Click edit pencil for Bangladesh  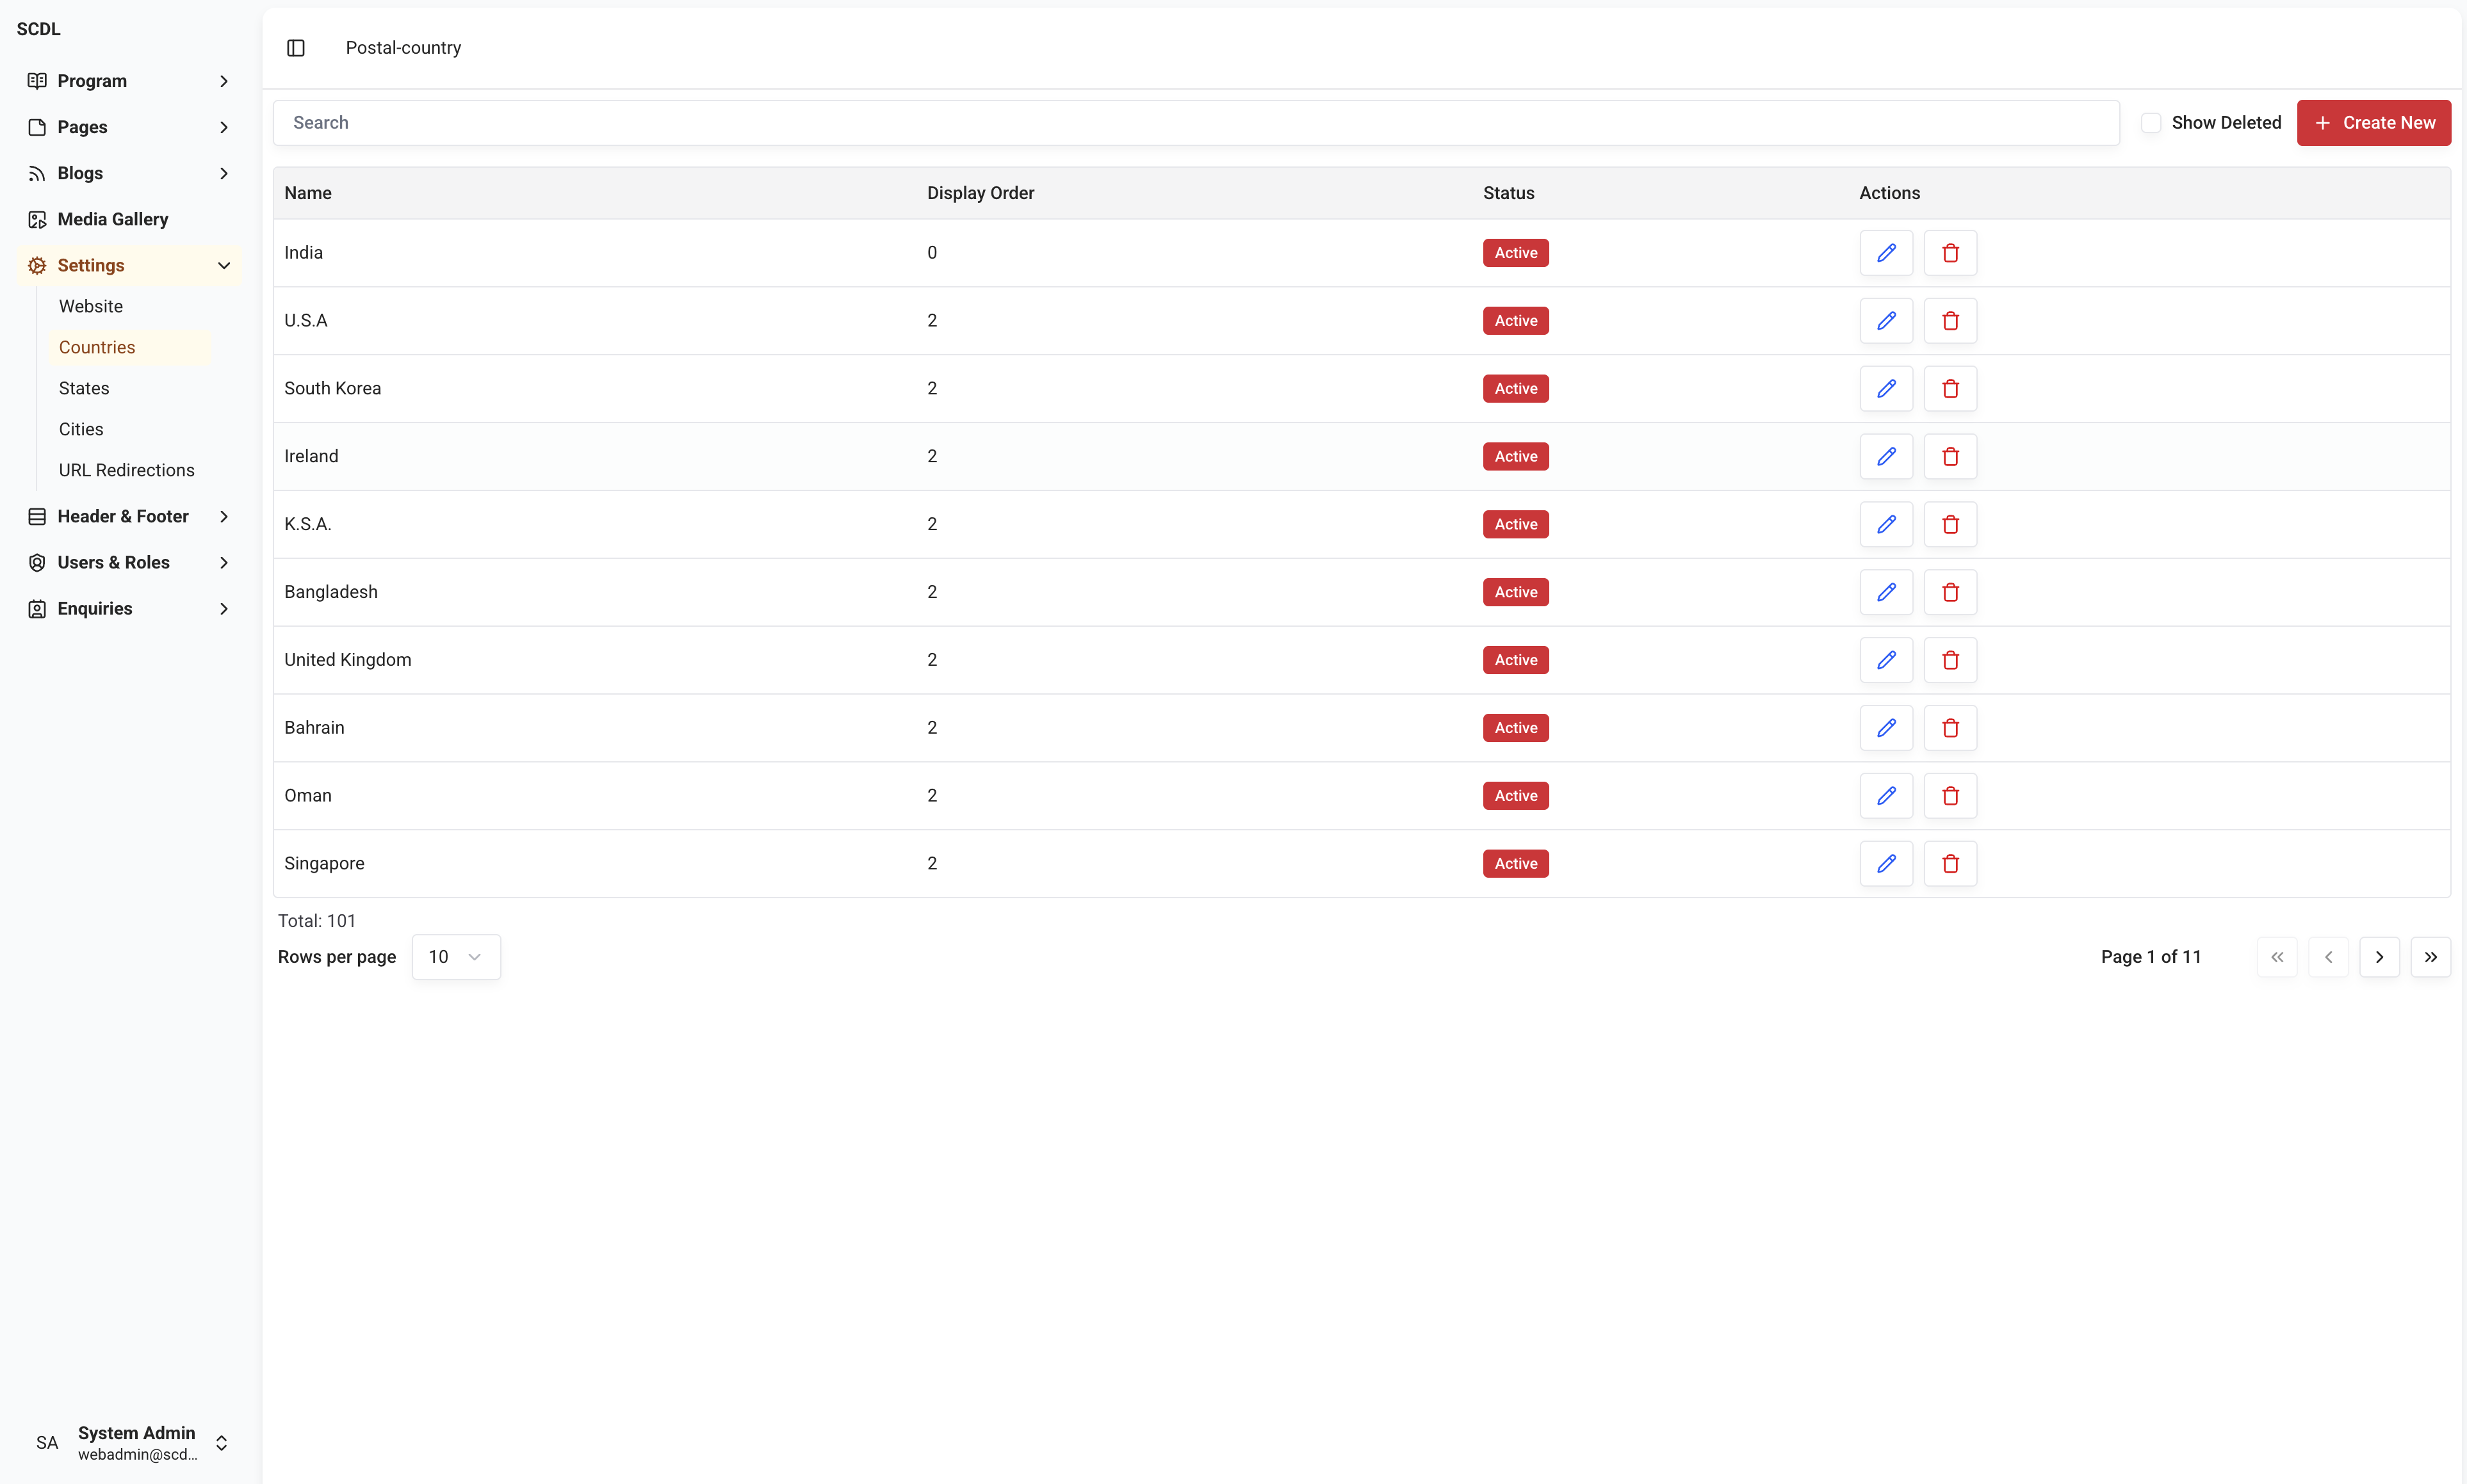1885,592
